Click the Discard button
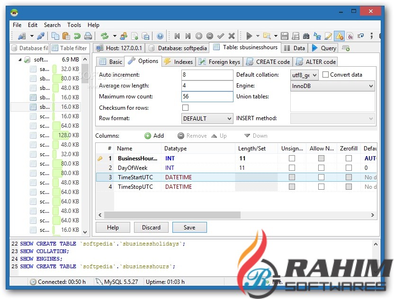Viewport: 394px width, 299px height. tap(151, 228)
